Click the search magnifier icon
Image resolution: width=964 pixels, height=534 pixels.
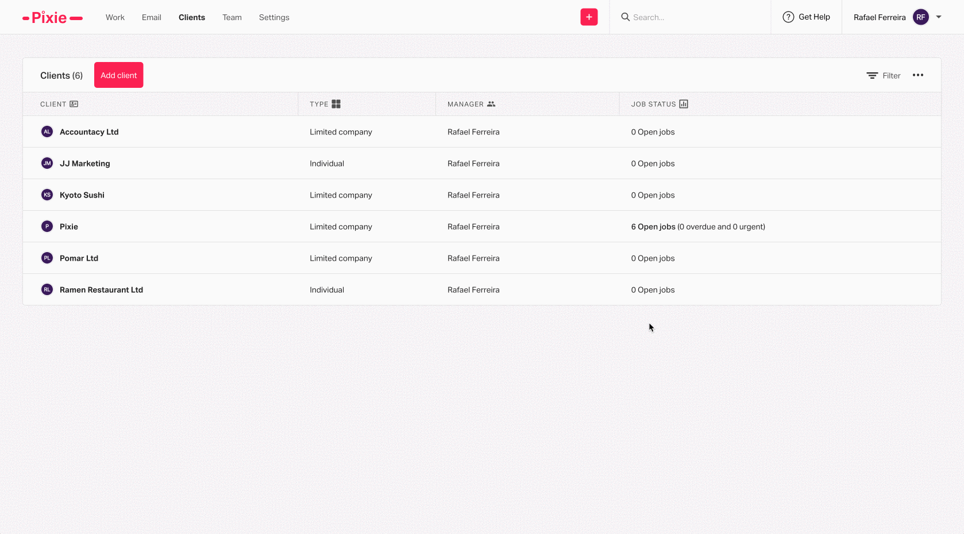[x=625, y=17]
